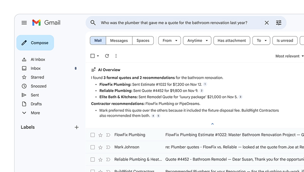Click the AI Inbox tray icon

coord(24,59)
